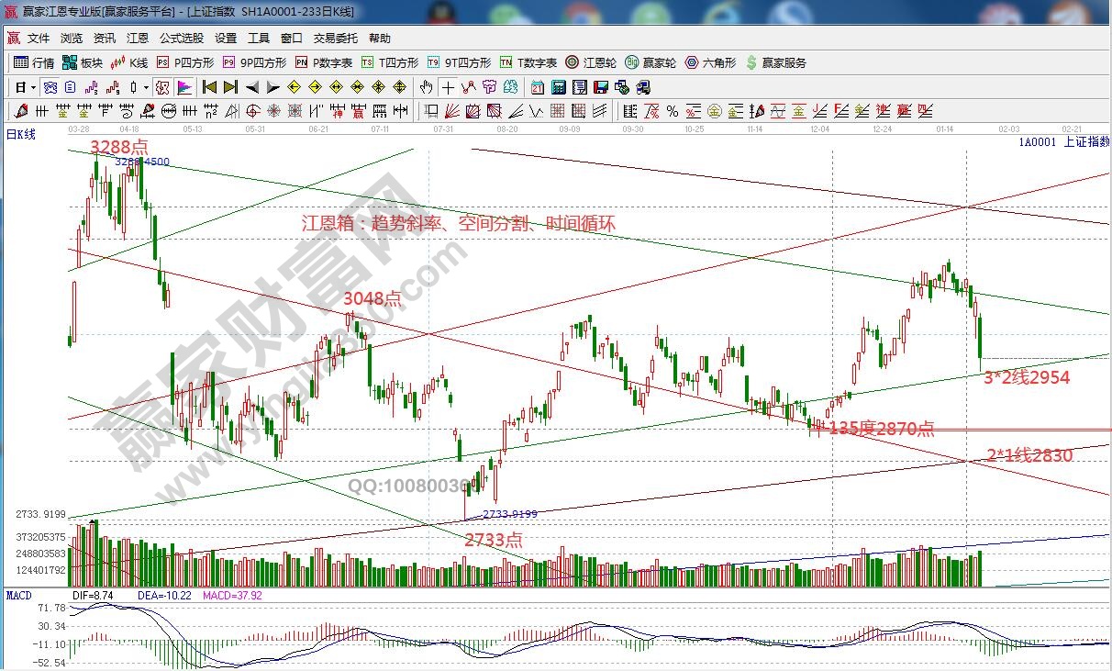Open the 江恩 menu
This screenshot has width=1112, height=671.
[137, 39]
